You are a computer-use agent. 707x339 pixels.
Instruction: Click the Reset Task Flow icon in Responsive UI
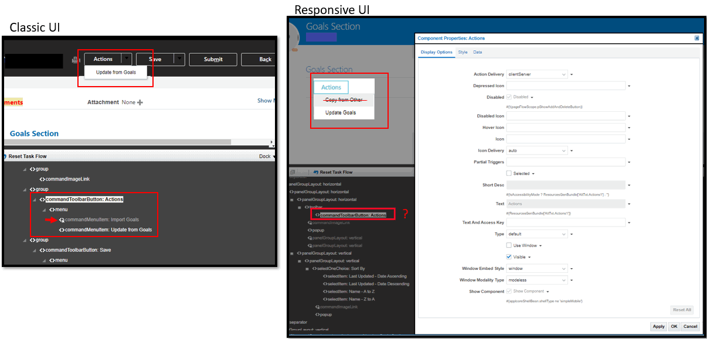point(317,172)
